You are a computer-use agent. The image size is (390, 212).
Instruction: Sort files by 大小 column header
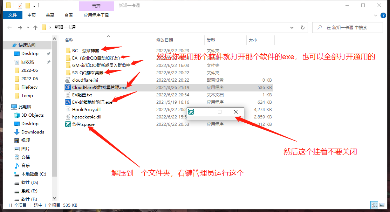click(x=253, y=40)
